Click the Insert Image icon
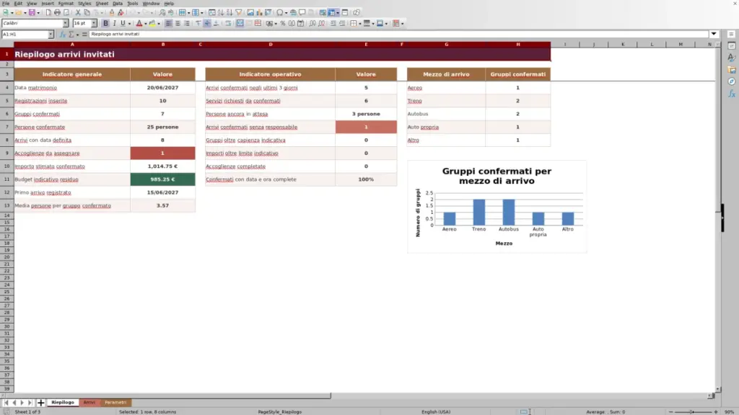Screen dimensions: 739x415 tap(250, 13)
